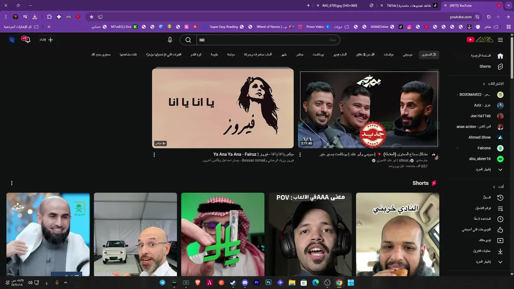This screenshot has width=514, height=289.
Task: Open more options for podcast video
Action: coord(300,155)
